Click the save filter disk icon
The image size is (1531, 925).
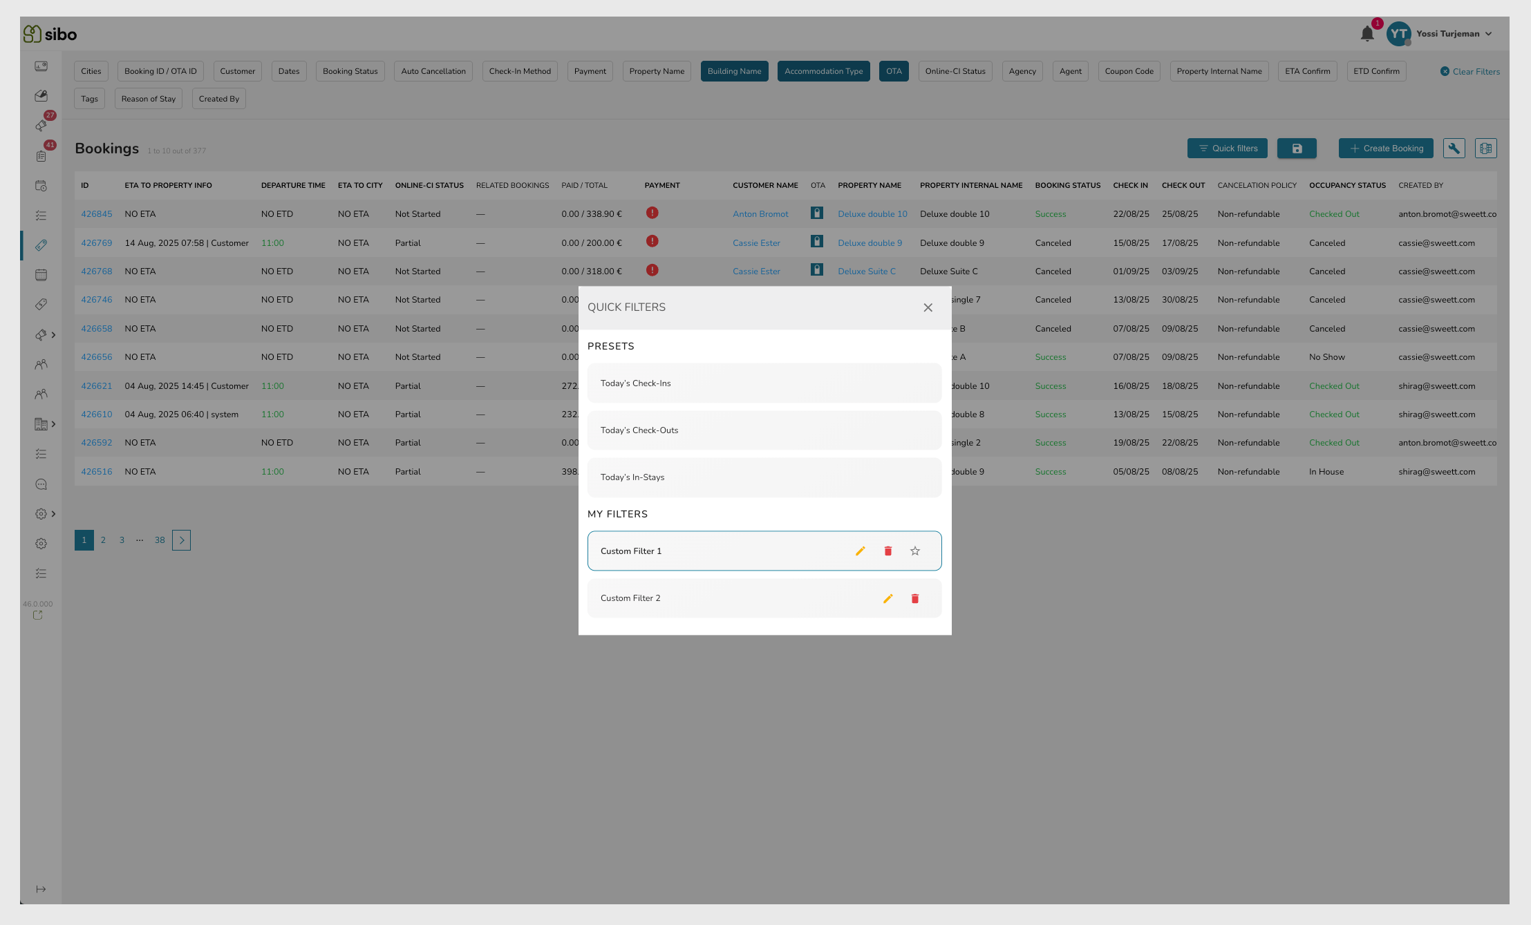click(1297, 149)
